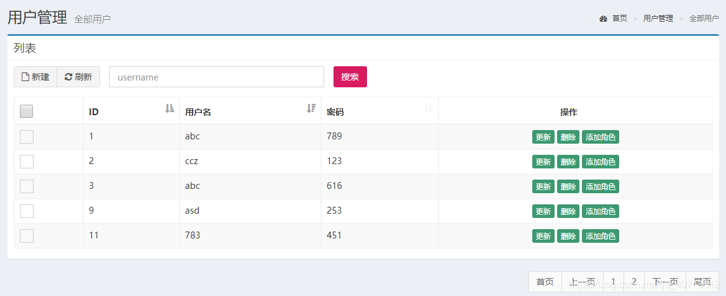Select the username cell ccz
The image size is (726, 296).
pyautogui.click(x=250, y=162)
